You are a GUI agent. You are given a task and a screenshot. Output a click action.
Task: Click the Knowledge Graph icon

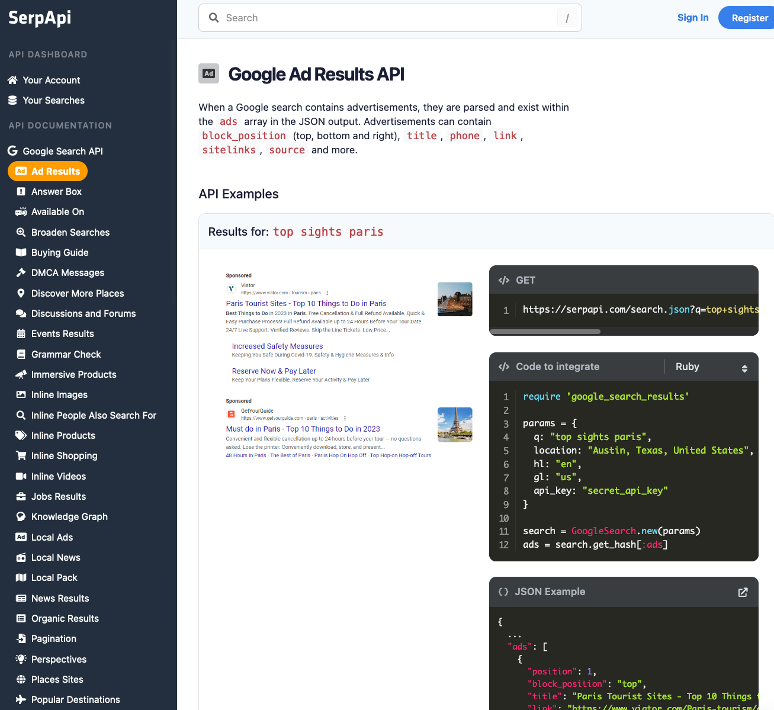pyautogui.click(x=21, y=516)
